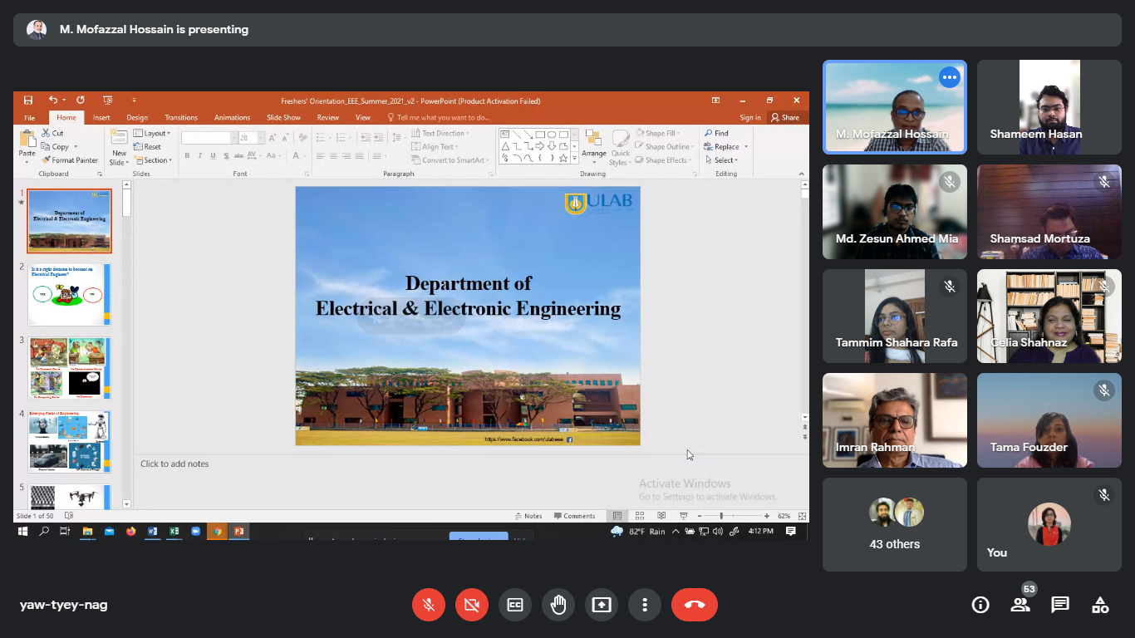Open the Shape Fill dropdown
Screen dimensions: 1135x638
coord(662,133)
